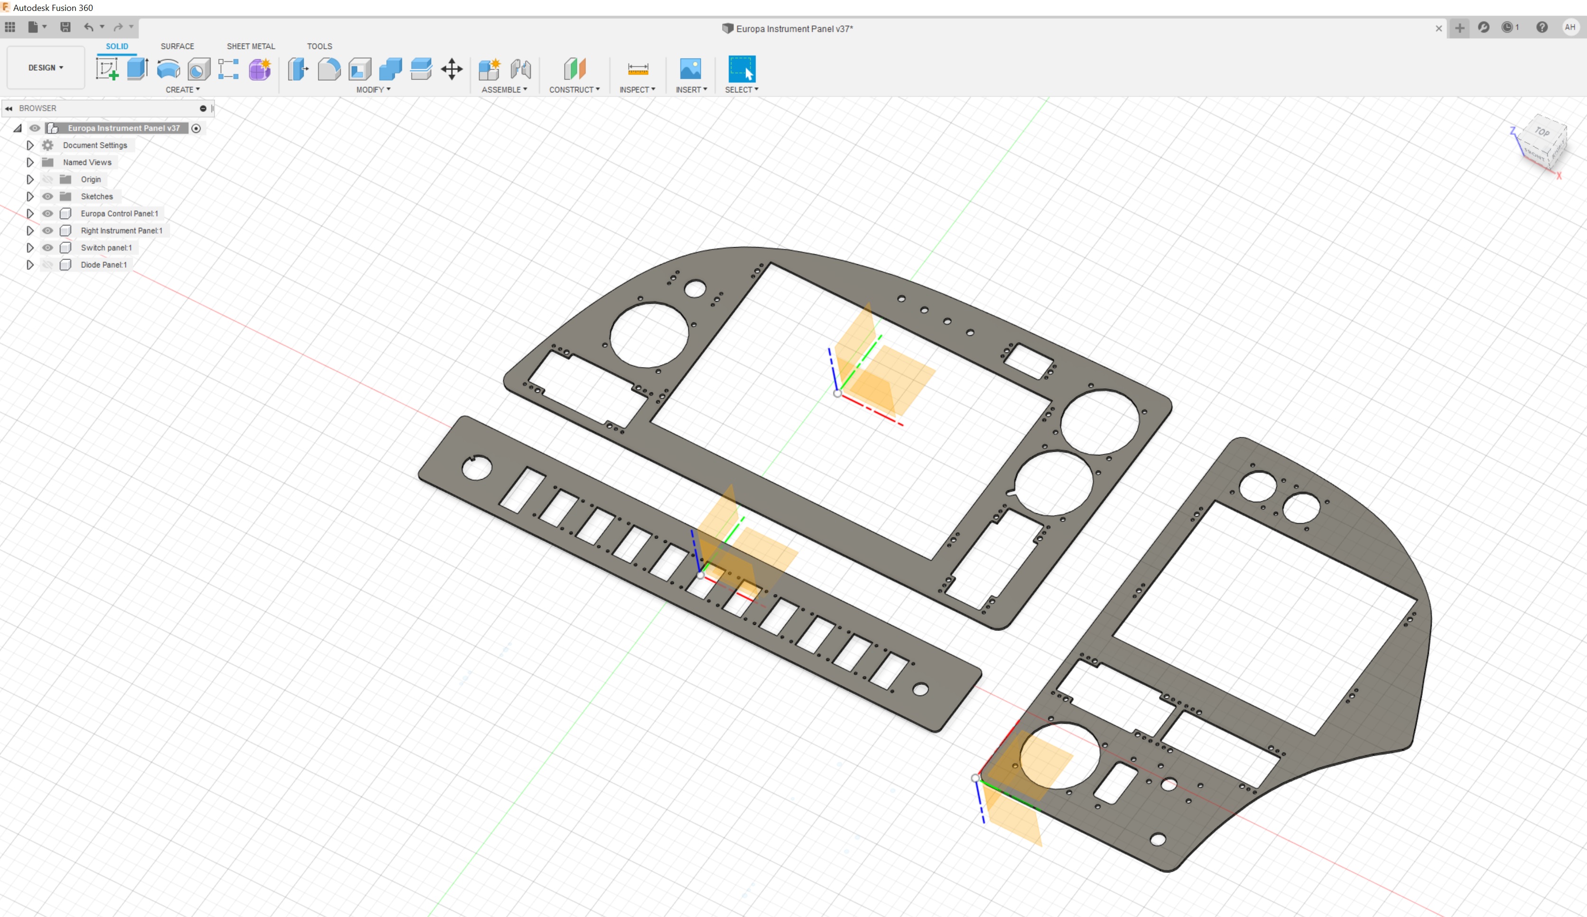Open the DESIGN workspace dropdown
Viewport: 1587px width, 917px height.
point(46,67)
